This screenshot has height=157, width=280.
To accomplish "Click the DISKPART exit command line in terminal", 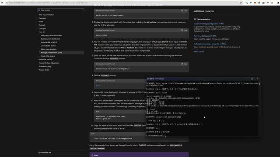I will (153, 128).
